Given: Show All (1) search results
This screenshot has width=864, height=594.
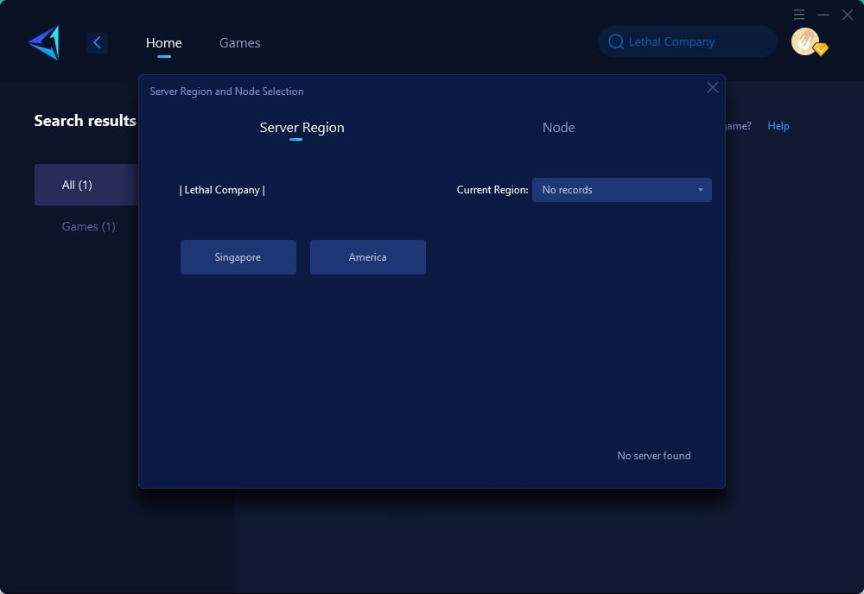Looking at the screenshot, I should click(x=86, y=185).
